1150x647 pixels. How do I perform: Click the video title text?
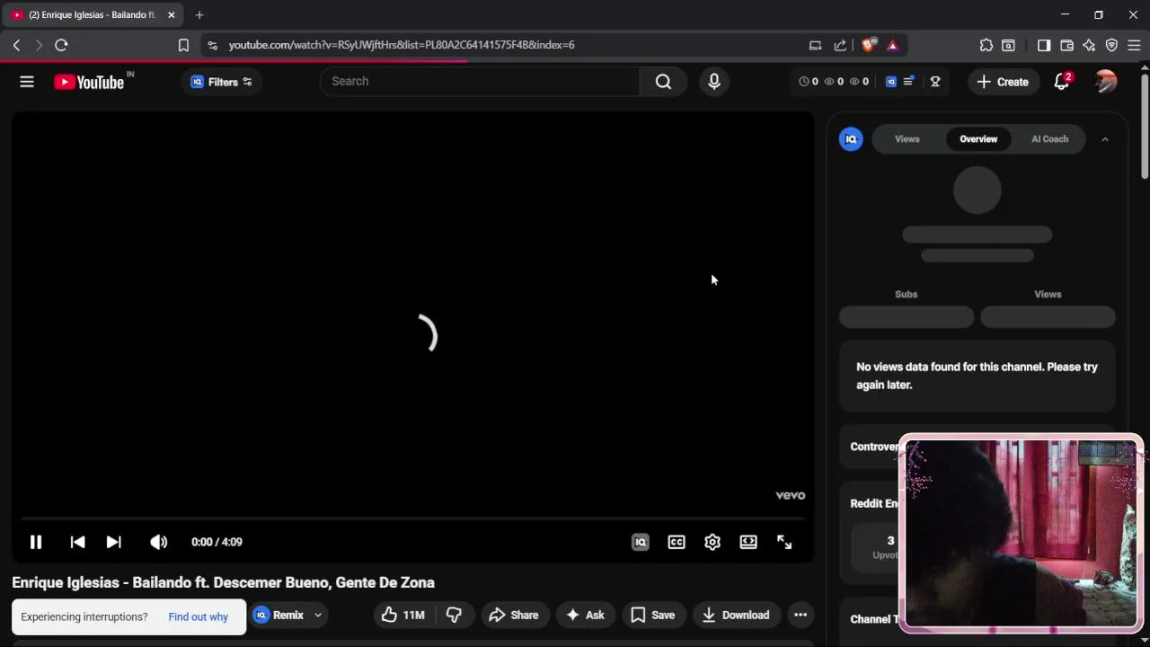pyautogui.click(x=223, y=582)
